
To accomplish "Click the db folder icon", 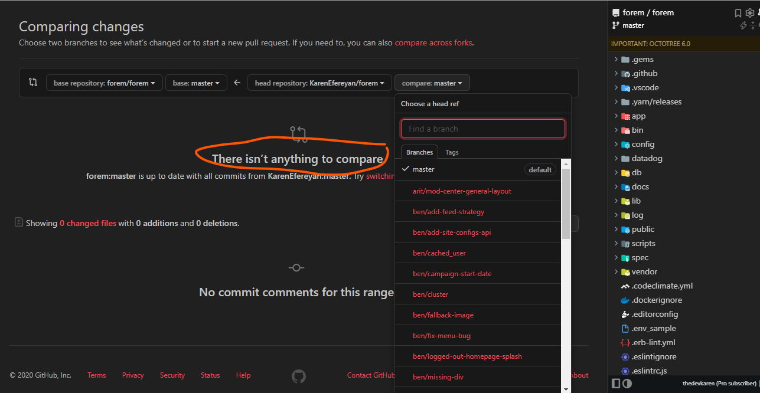I will 625,173.
